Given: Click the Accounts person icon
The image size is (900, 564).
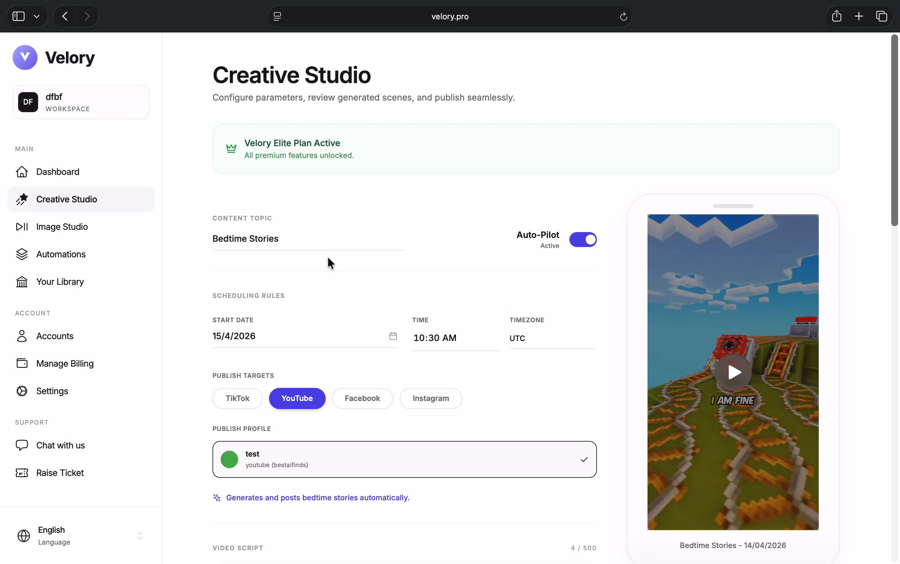Looking at the screenshot, I should pos(22,336).
